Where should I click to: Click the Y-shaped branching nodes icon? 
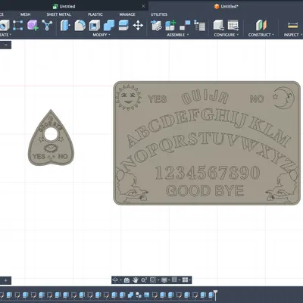47,25
